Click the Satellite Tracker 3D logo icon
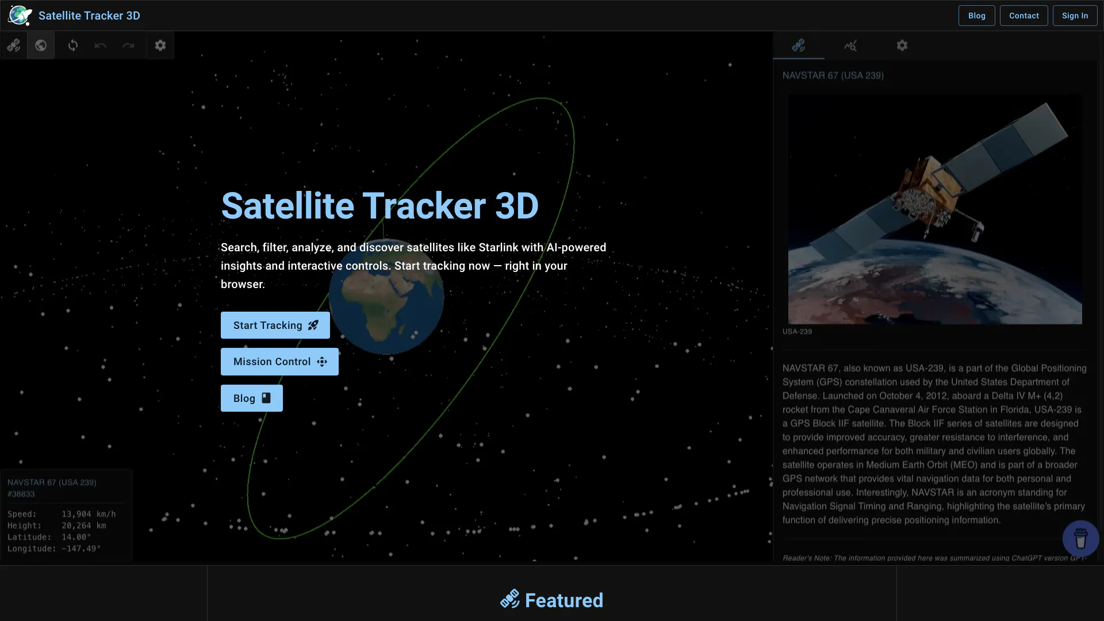This screenshot has height=621, width=1104. pos(20,16)
